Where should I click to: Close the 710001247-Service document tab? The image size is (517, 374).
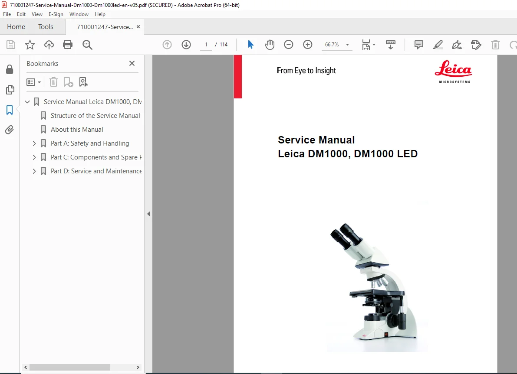coord(138,27)
